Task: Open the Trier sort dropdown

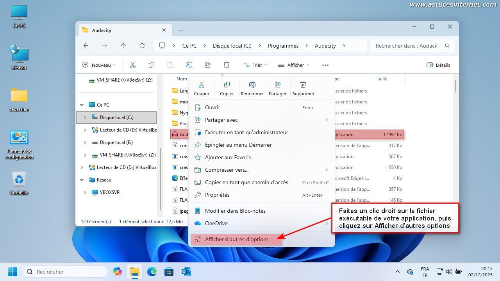Action: (x=255, y=65)
